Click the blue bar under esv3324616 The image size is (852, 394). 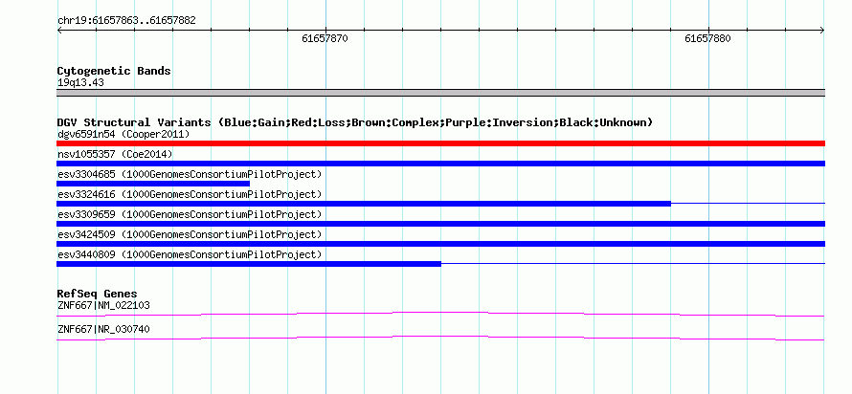coord(364,204)
